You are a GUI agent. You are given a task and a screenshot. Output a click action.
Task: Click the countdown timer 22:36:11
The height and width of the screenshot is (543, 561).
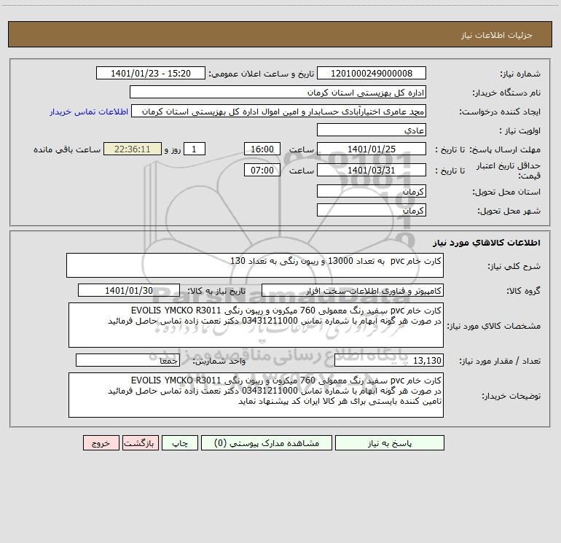pyautogui.click(x=133, y=149)
